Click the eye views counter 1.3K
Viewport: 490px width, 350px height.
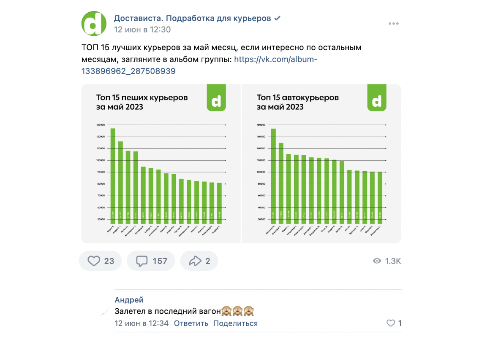click(387, 261)
